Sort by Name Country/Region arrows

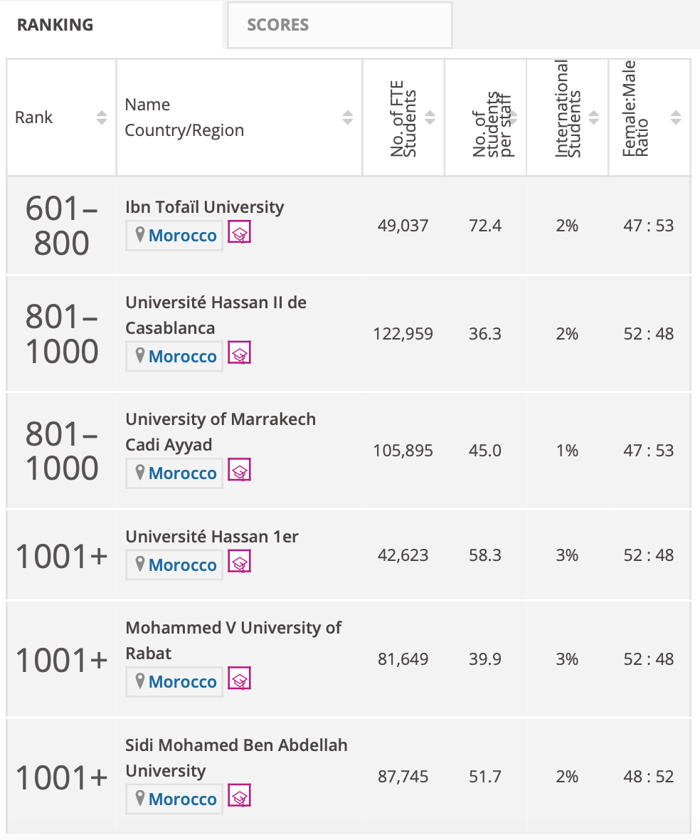[348, 117]
